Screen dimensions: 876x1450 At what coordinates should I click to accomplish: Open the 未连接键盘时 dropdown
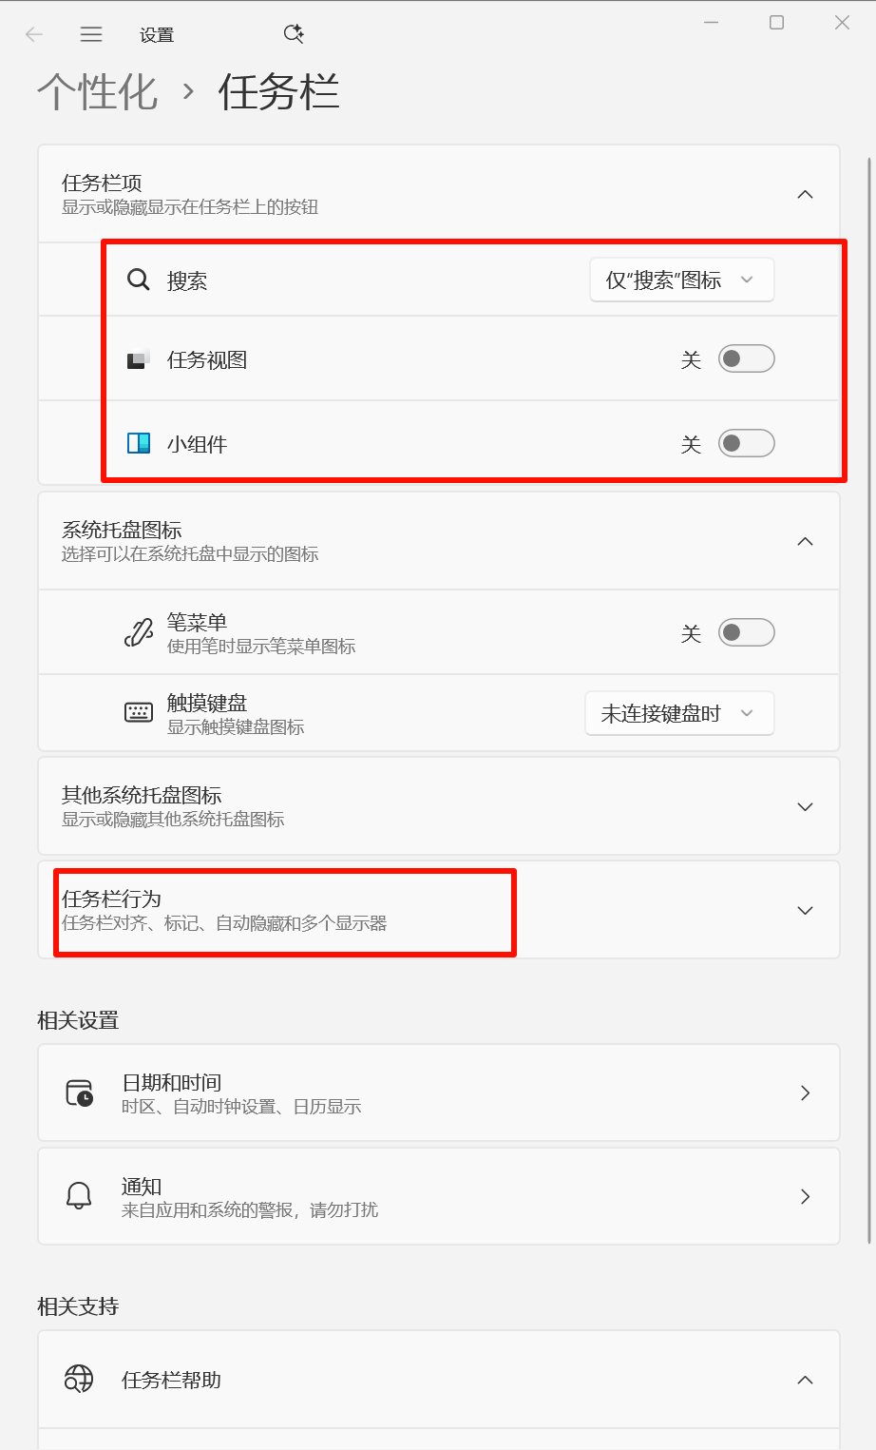point(679,713)
